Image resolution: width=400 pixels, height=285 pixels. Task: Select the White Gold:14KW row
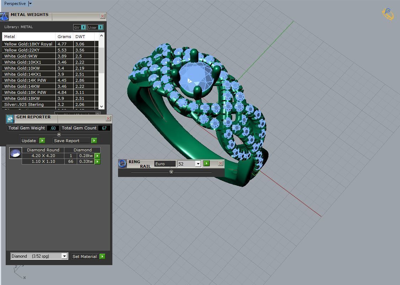[50, 86]
